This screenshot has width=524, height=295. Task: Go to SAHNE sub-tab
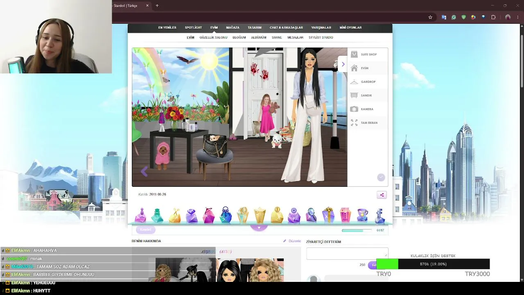point(277,37)
